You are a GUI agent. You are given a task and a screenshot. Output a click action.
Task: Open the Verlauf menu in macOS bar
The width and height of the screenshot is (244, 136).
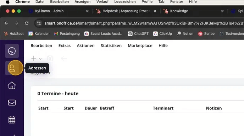click(102, 2)
